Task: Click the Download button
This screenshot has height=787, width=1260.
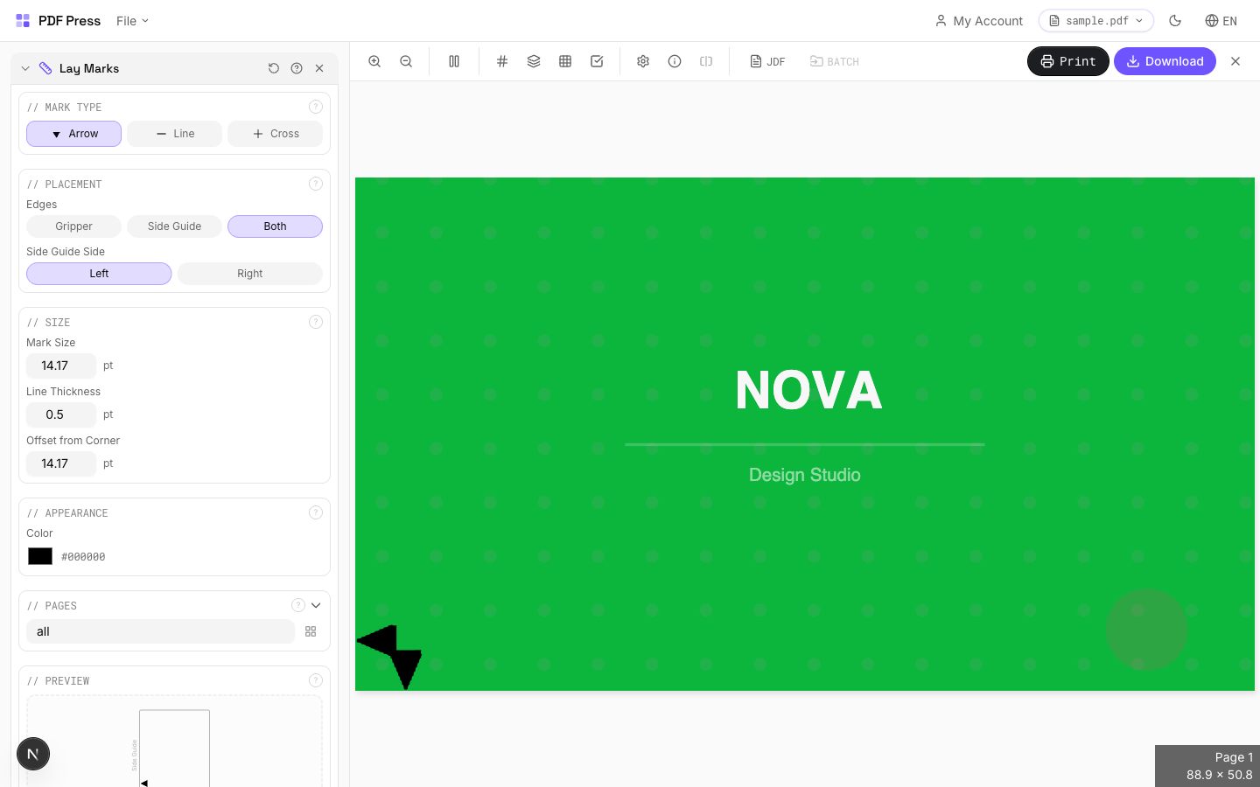Action: click(1164, 61)
